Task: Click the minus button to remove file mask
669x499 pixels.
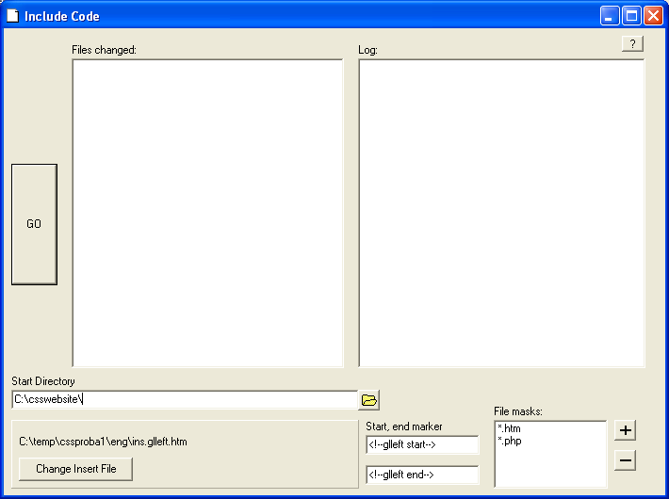Action: click(625, 460)
